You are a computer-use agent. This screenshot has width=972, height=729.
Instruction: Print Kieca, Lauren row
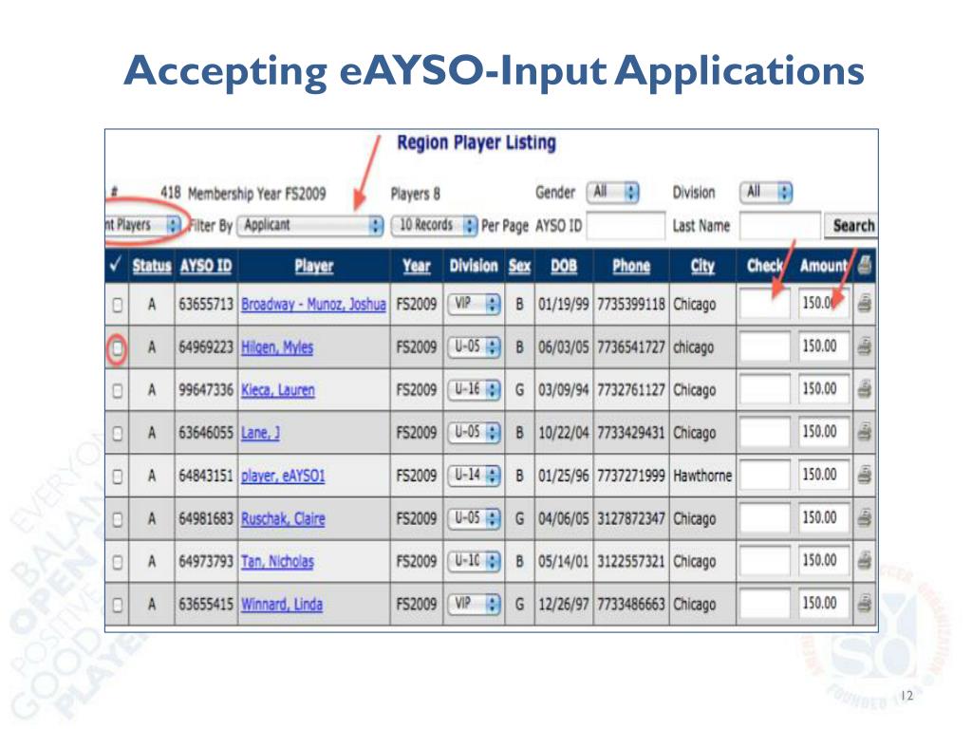tap(865, 389)
